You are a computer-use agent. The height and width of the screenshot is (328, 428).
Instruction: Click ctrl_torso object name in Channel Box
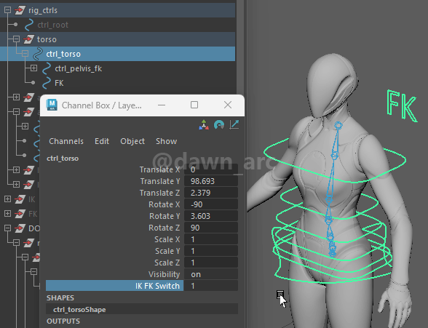click(63, 159)
